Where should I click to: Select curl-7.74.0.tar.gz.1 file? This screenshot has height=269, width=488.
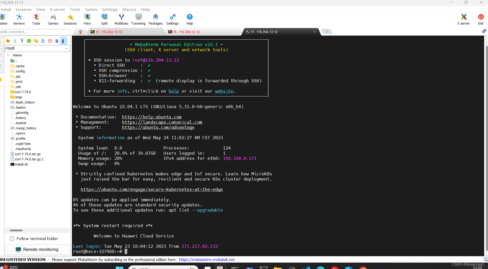click(x=27, y=159)
